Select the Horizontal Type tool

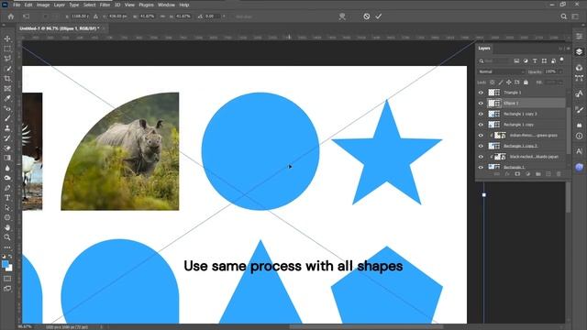pos(7,198)
